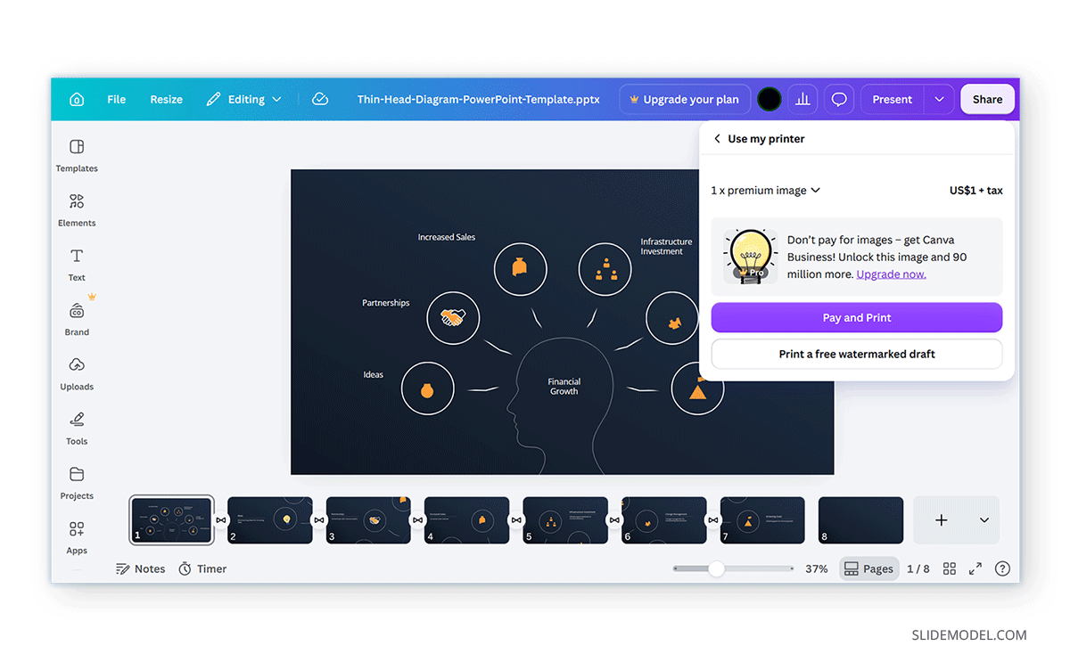
Task: Open the help question mark
Action: (x=1002, y=568)
